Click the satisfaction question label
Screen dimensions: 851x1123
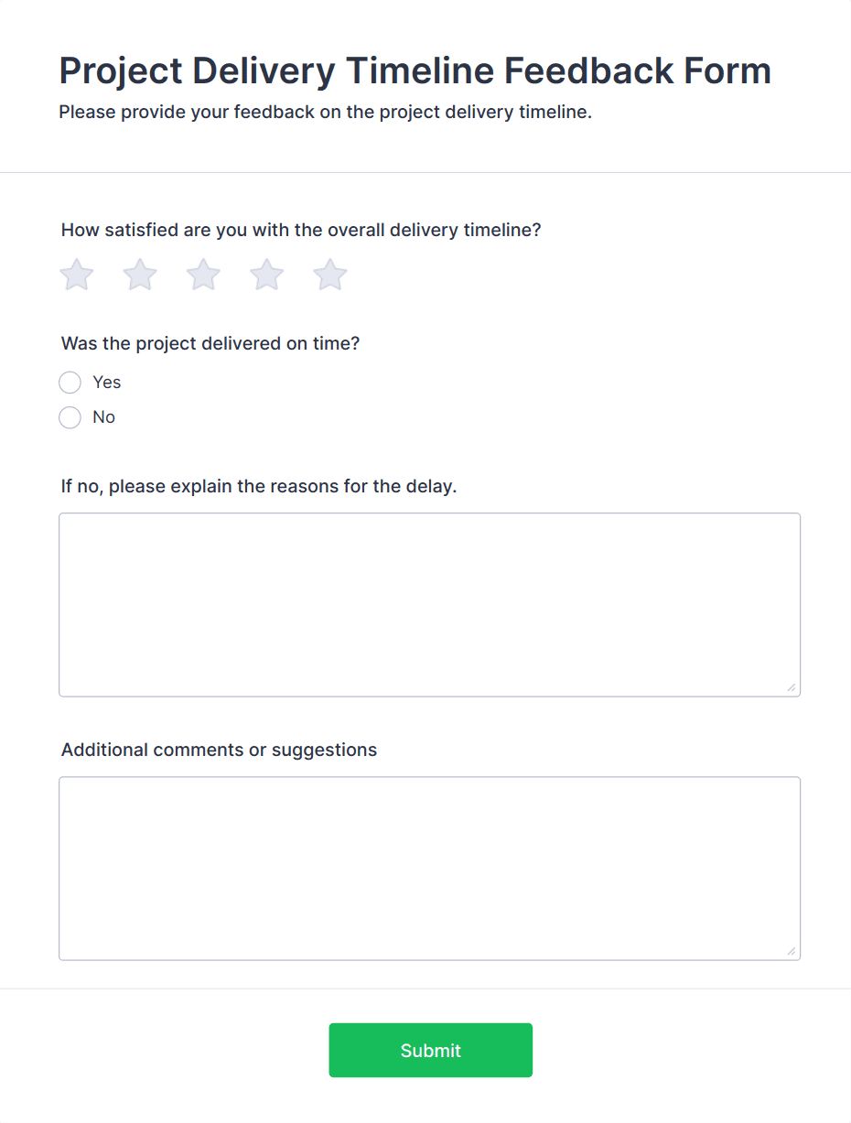coord(300,230)
